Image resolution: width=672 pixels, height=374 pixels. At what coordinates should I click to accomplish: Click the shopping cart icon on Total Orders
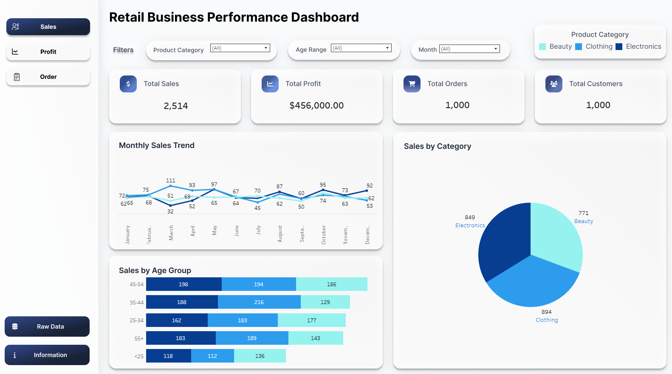pyautogui.click(x=412, y=84)
